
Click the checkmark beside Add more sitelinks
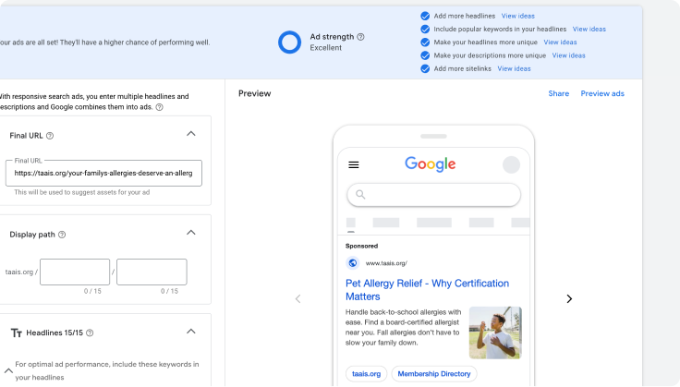425,68
